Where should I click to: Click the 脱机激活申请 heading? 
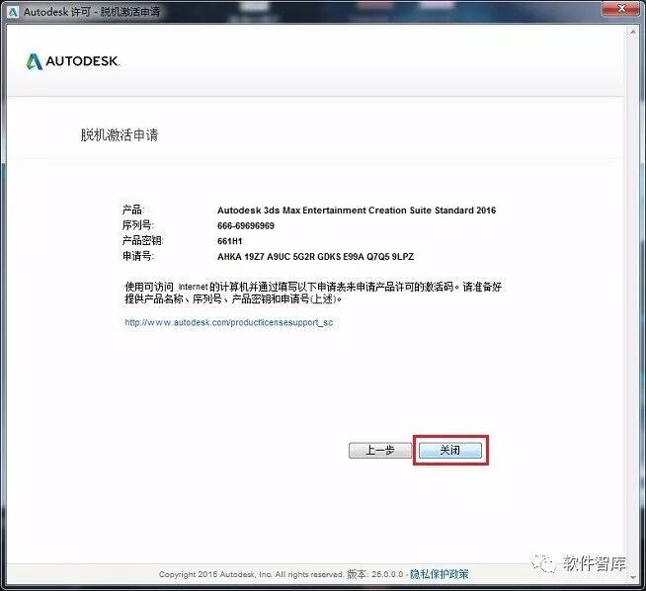(x=120, y=134)
